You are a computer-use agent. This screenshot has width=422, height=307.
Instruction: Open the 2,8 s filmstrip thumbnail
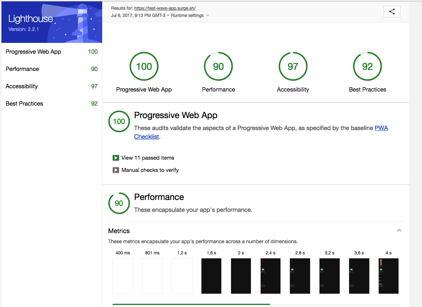(x=300, y=276)
